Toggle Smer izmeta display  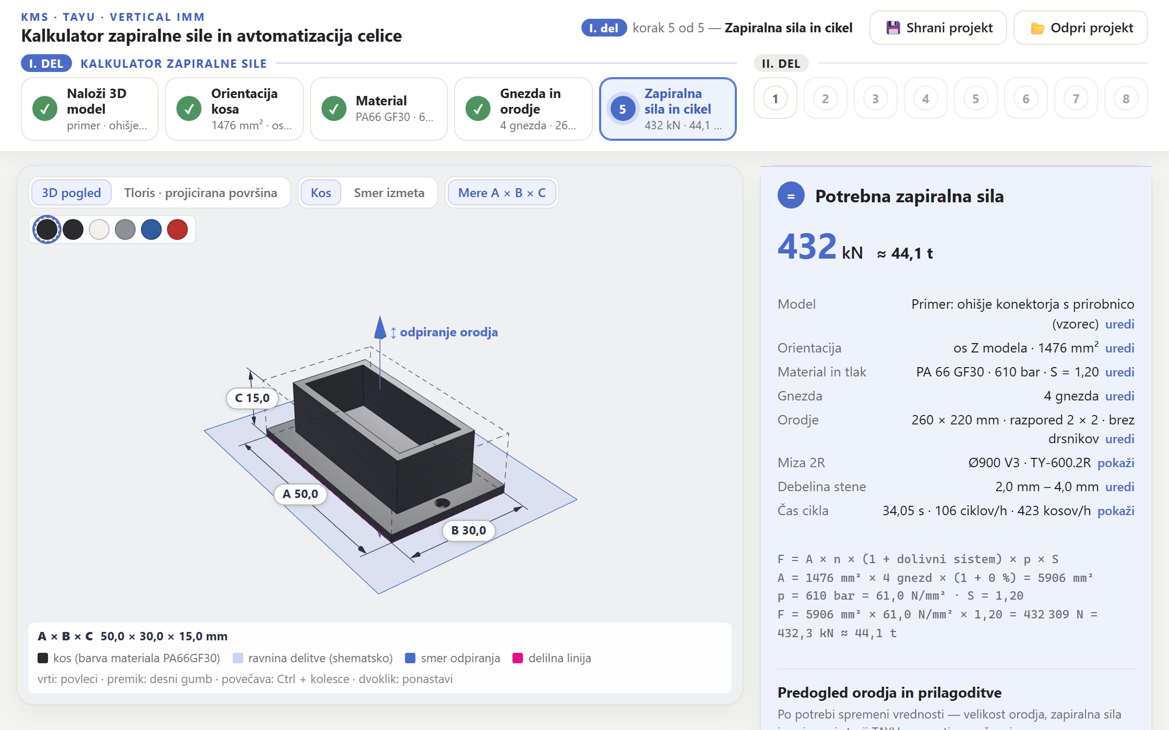tap(389, 193)
